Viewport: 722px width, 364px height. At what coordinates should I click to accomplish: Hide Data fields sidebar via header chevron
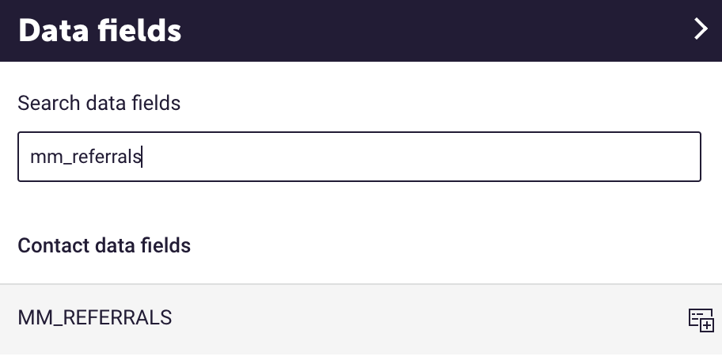pos(701,29)
